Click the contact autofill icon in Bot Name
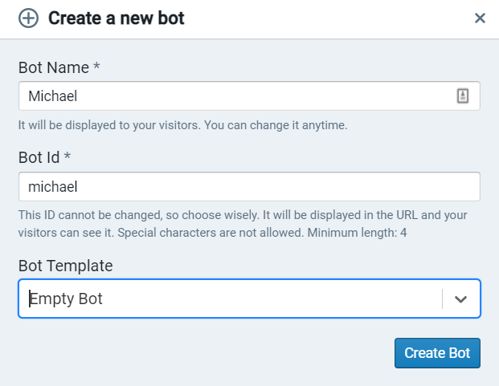499x386 pixels. pos(462,96)
